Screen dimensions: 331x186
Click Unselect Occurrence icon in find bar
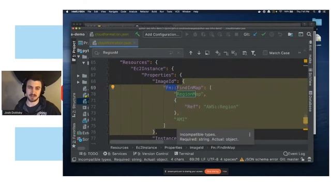click(226, 53)
